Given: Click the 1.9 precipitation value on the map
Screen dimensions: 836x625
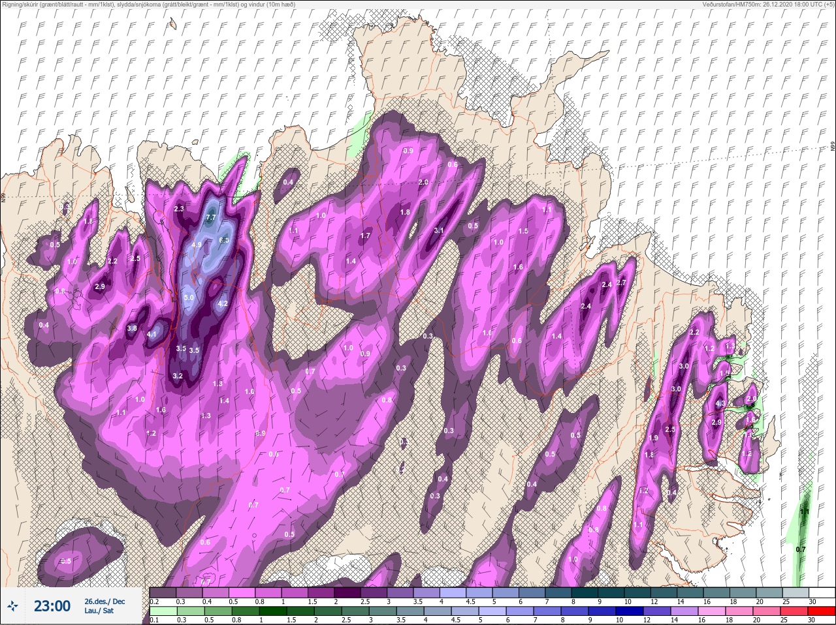Looking at the screenshot, I should [x=654, y=438].
